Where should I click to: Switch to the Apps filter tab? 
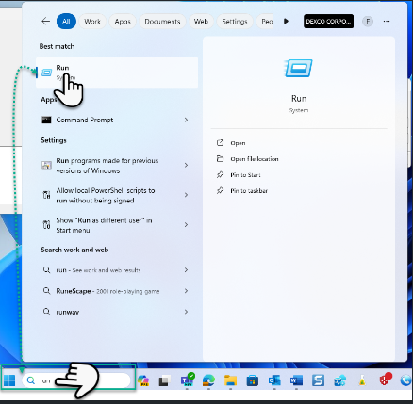(123, 22)
